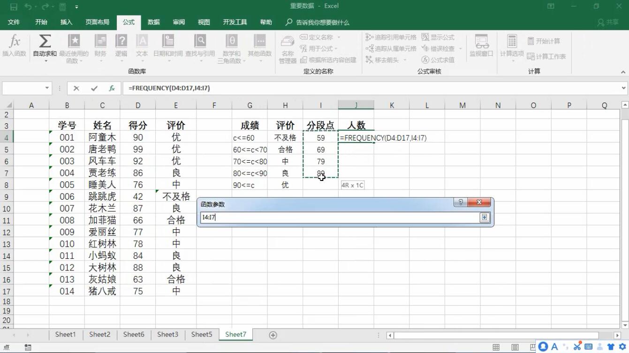This screenshot has height=353, width=629.
Task: Confirm formula with the checkmark icon
Action: [94, 88]
